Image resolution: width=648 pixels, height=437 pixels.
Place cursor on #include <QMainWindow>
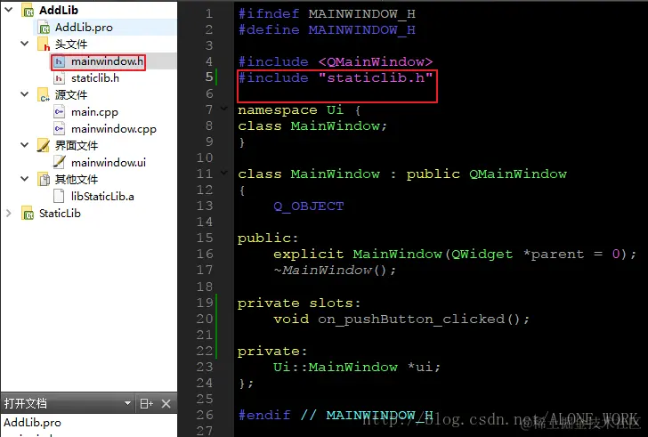(x=336, y=62)
